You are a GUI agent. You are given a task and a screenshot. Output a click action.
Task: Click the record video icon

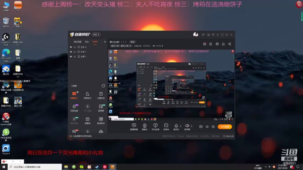point(201,127)
